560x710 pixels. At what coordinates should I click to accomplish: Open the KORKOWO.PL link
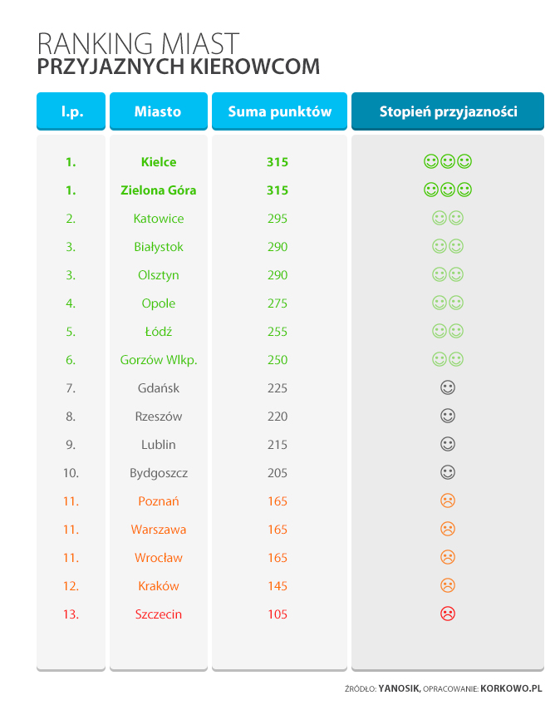pos(511,688)
